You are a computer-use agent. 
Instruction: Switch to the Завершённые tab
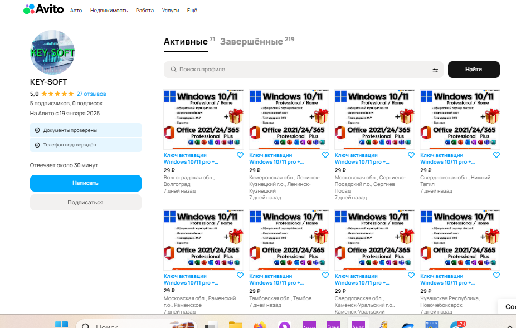coord(251,42)
